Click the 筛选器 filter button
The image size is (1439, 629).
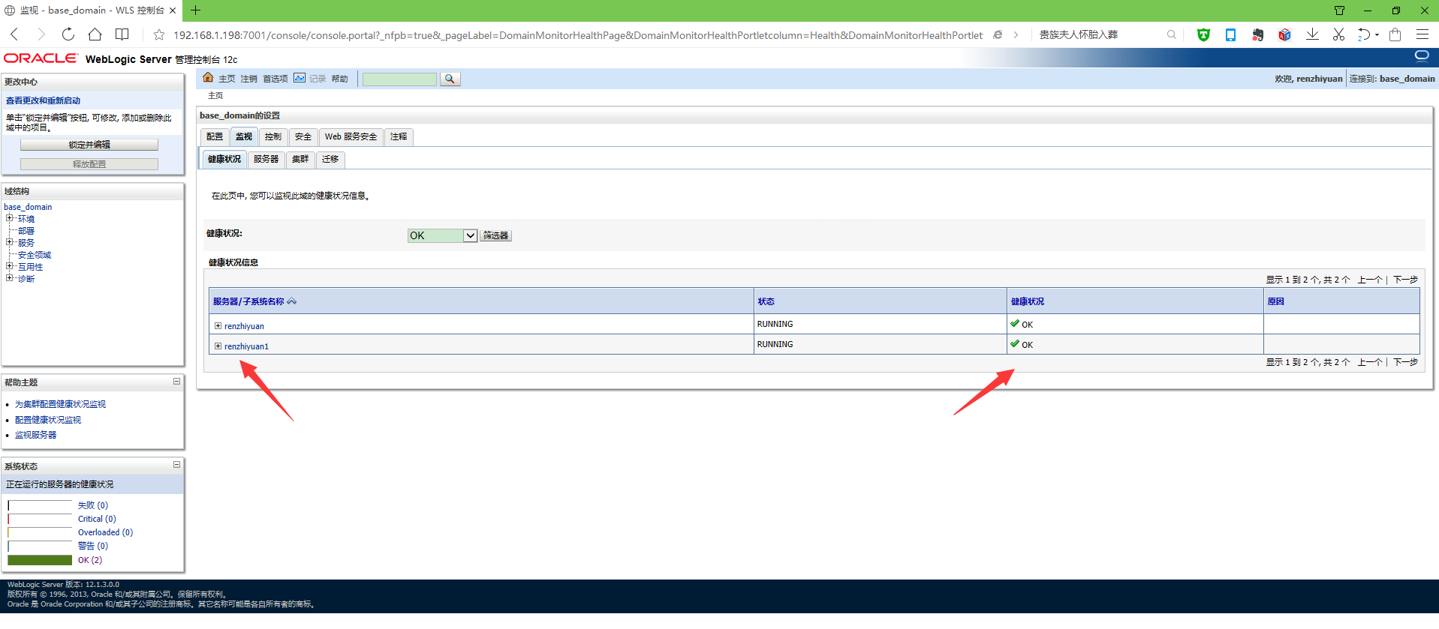(x=495, y=235)
